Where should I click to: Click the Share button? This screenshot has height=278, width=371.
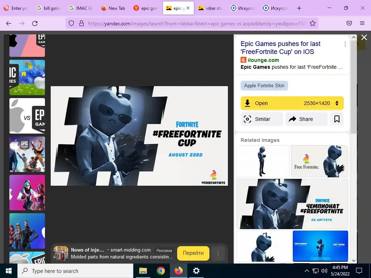click(307, 119)
